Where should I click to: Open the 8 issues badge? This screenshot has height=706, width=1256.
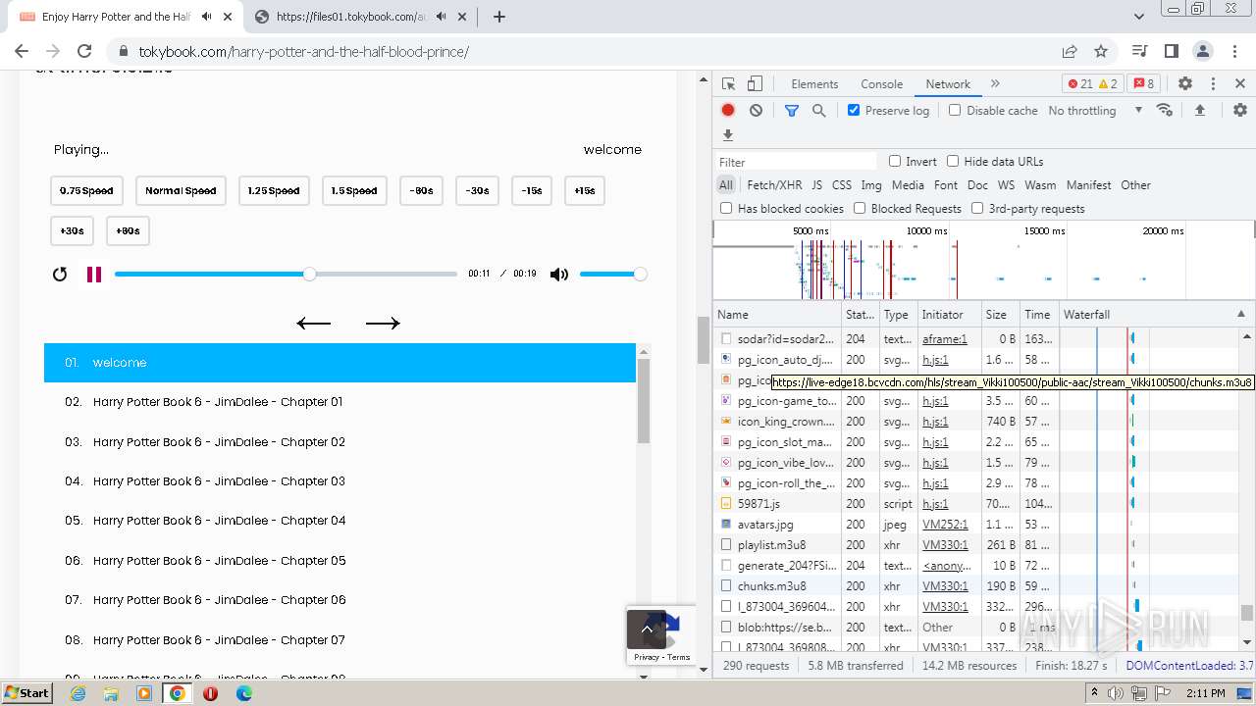tap(1143, 84)
